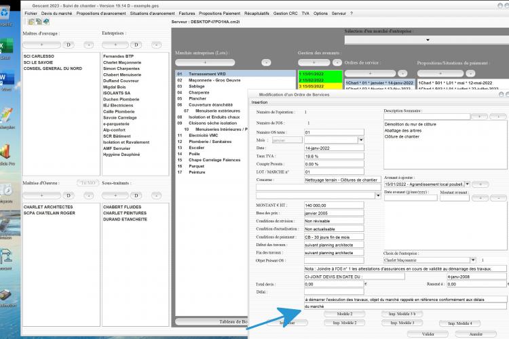Add an avenant under Gestion des avenants
This screenshot has height=339, width=509.
(314, 62)
